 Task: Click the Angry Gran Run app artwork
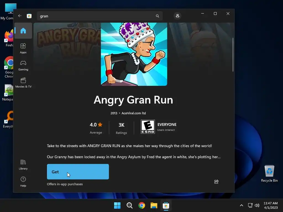134,54
